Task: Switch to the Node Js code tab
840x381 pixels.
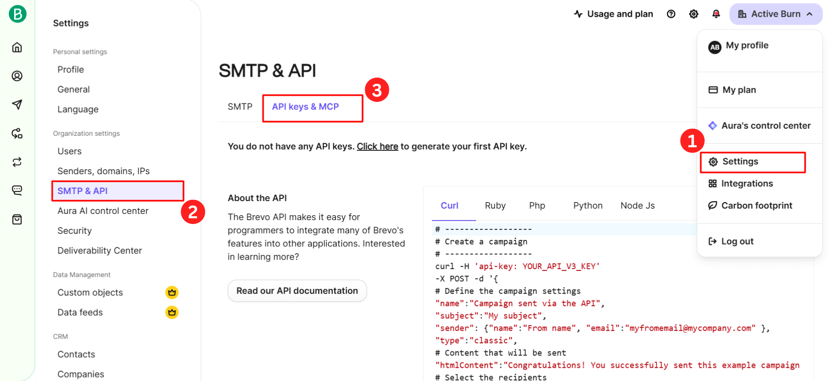Action: pyautogui.click(x=638, y=205)
